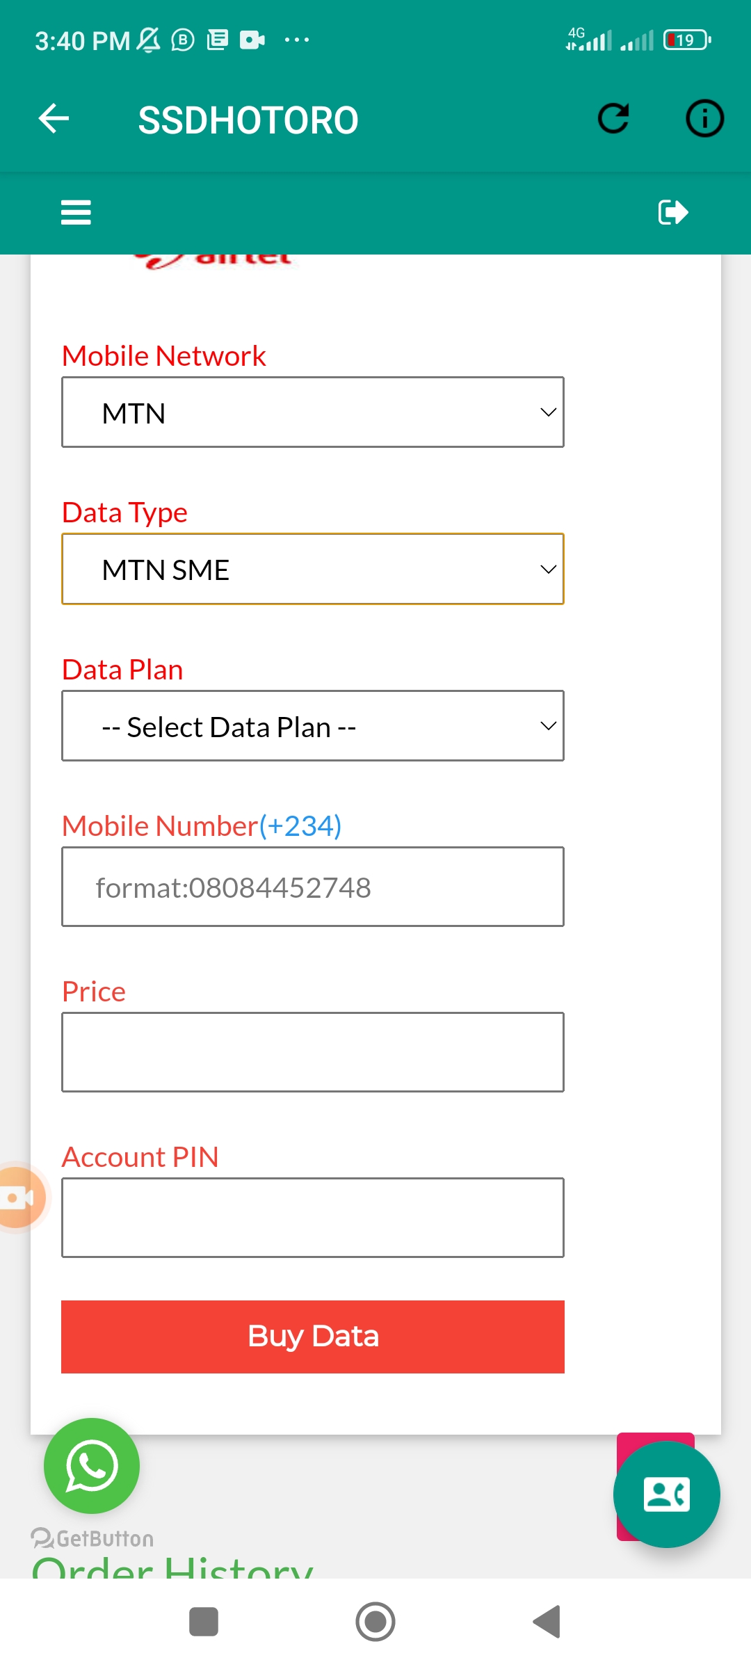
Task: Tap the muted notification bell status icon
Action: click(x=148, y=40)
